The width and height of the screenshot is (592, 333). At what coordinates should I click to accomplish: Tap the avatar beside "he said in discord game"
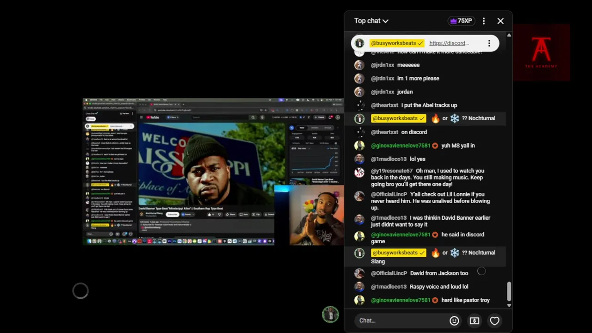(x=359, y=236)
